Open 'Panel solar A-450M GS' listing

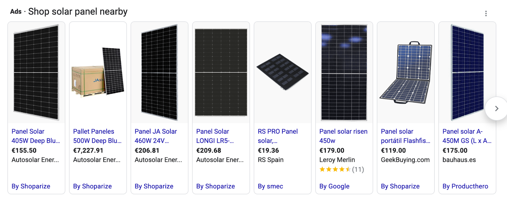click(467, 136)
